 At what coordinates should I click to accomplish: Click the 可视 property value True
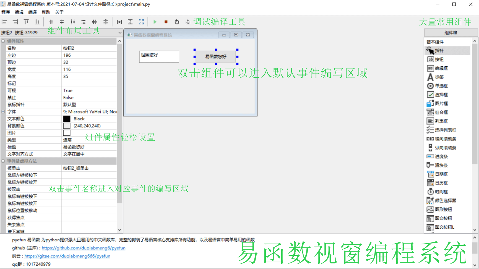point(89,90)
